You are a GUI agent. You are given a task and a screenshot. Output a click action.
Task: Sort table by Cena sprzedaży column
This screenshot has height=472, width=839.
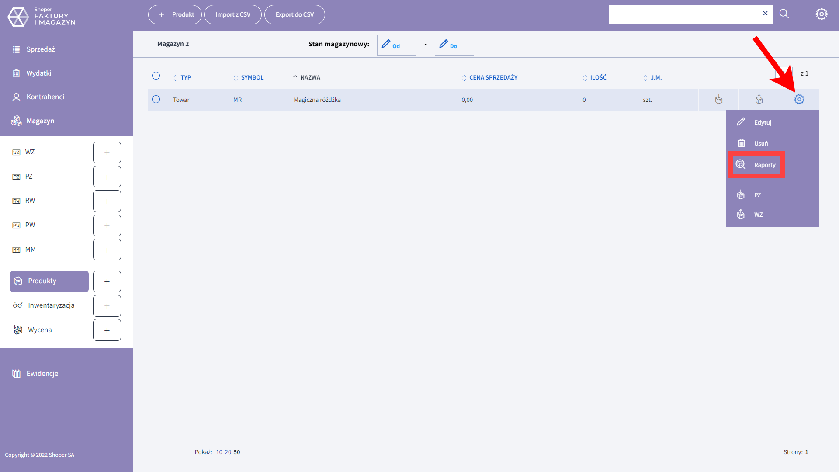coord(492,77)
